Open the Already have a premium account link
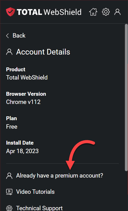128x211 pixels. click(59, 176)
